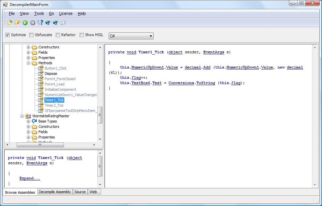
Task: Enable the Show MSIL checkbox
Action: point(81,35)
